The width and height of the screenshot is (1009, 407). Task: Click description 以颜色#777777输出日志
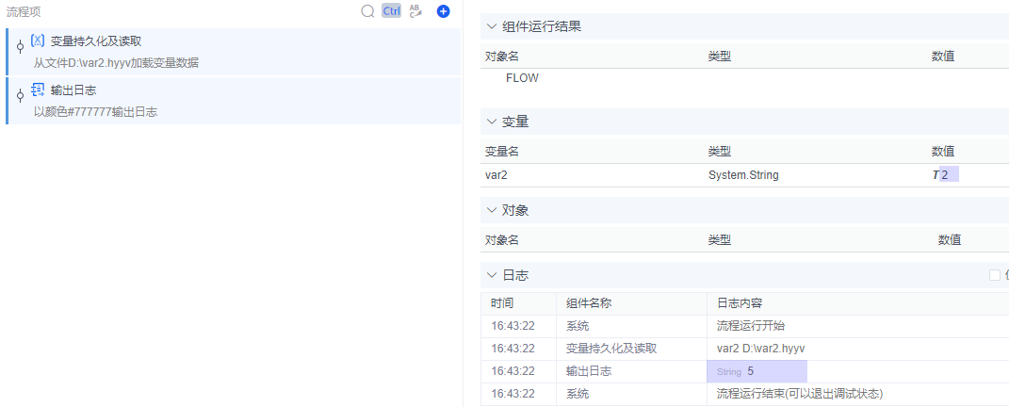coord(95,111)
